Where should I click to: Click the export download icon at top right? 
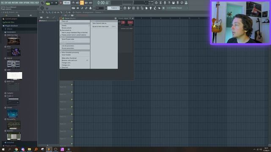click(186, 3)
